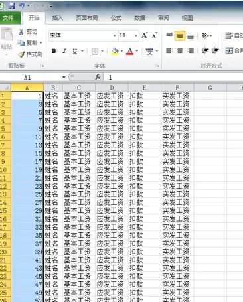243x302 pixels.
Task: Select column A header
Action: click(27, 88)
